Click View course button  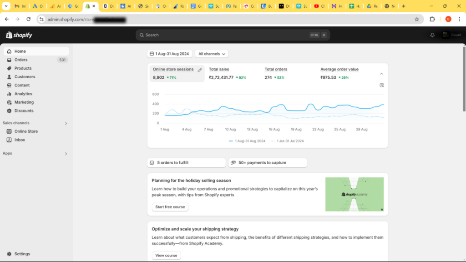(x=166, y=256)
